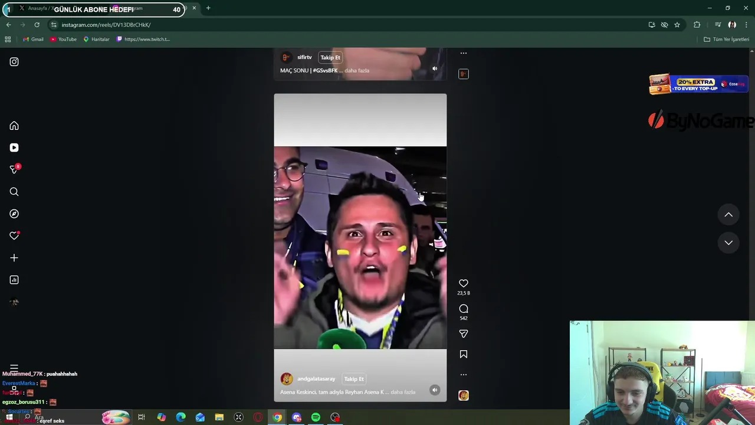View site information icon in address bar
Viewport: 755px width, 425px height.
click(54, 25)
